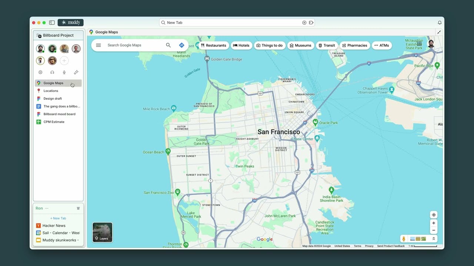This screenshot has width=474, height=266.
Task: Open the Sail - Calendar tab
Action: click(x=58, y=233)
